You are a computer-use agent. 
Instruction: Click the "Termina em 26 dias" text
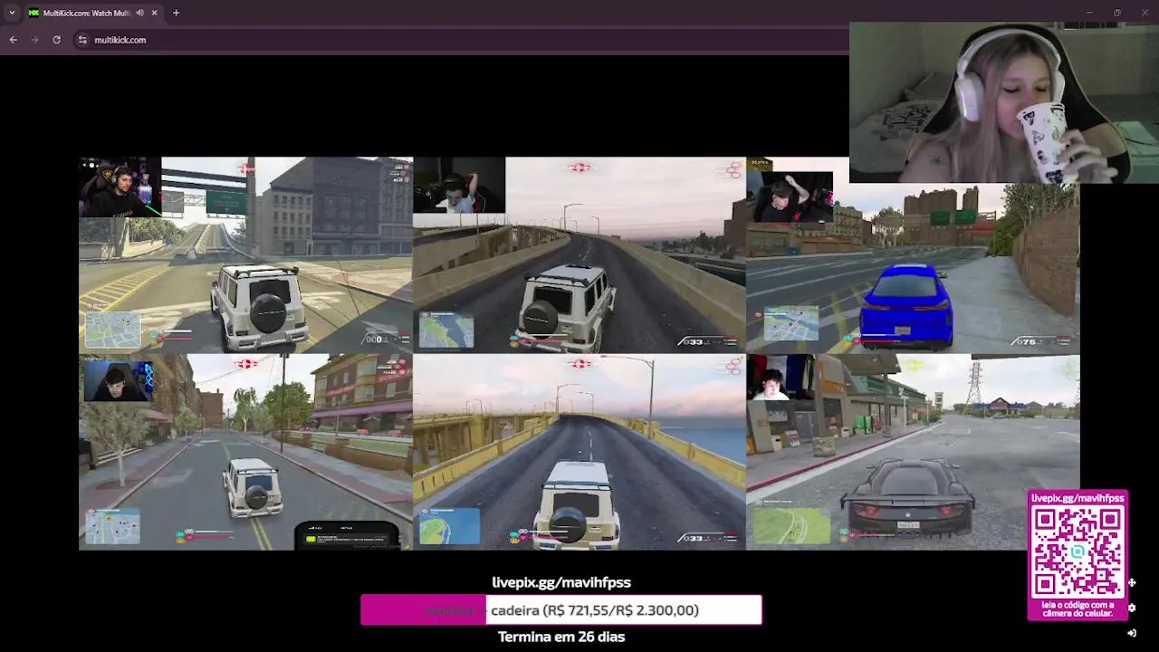[x=561, y=637]
